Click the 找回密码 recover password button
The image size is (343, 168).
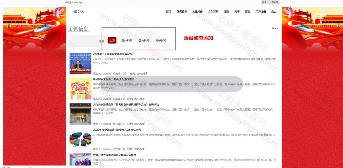(x=274, y=2)
